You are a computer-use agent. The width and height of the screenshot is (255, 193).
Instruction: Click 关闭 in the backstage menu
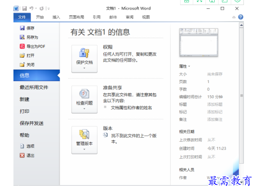[27, 65]
